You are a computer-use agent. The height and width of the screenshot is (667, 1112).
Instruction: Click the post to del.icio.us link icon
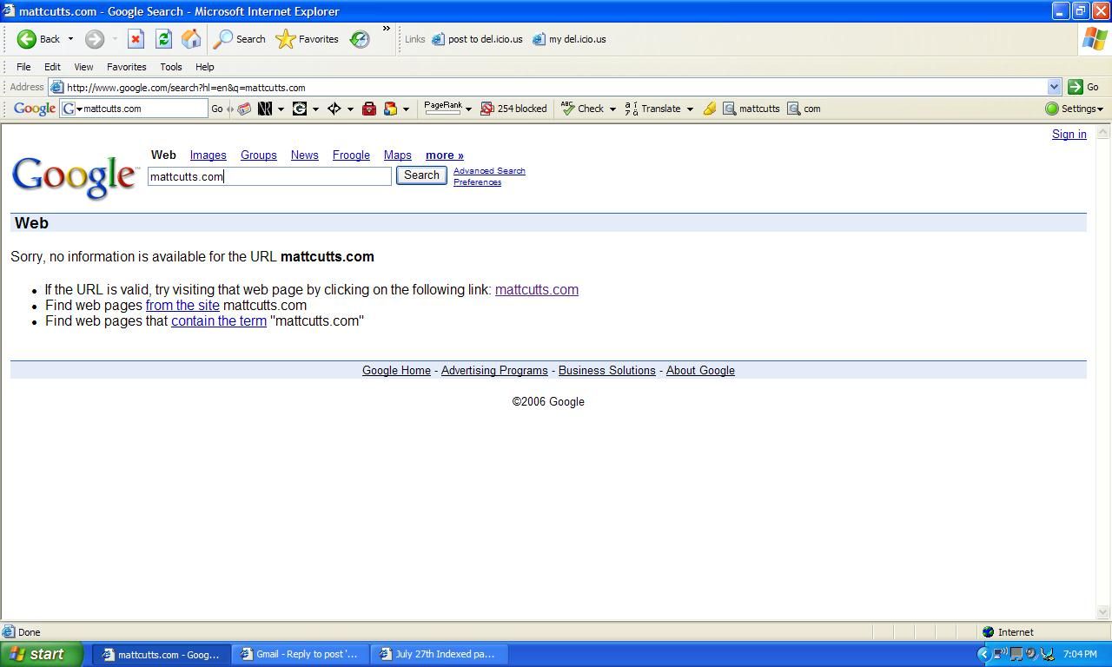[439, 39]
